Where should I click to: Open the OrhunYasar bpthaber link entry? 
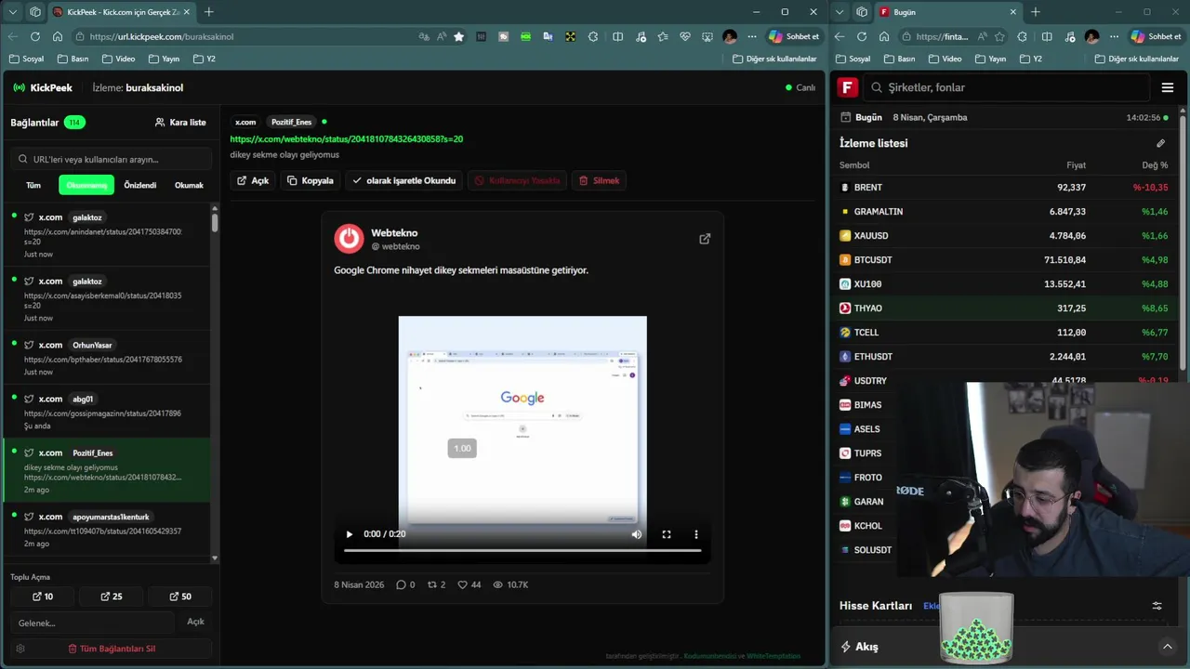(x=106, y=358)
